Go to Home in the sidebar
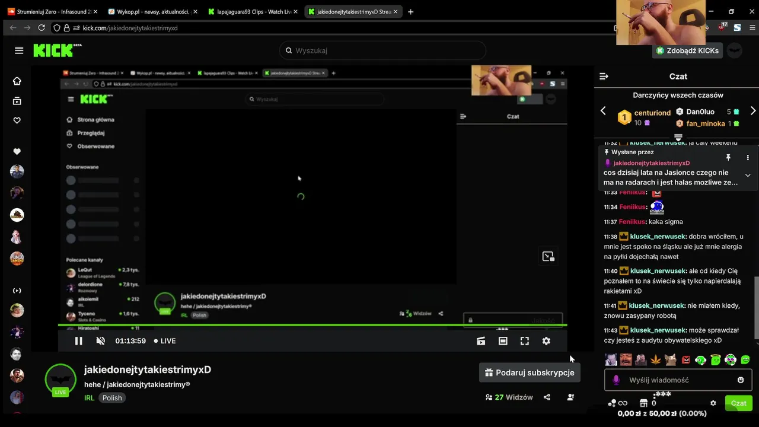This screenshot has height=427, width=759. [17, 81]
